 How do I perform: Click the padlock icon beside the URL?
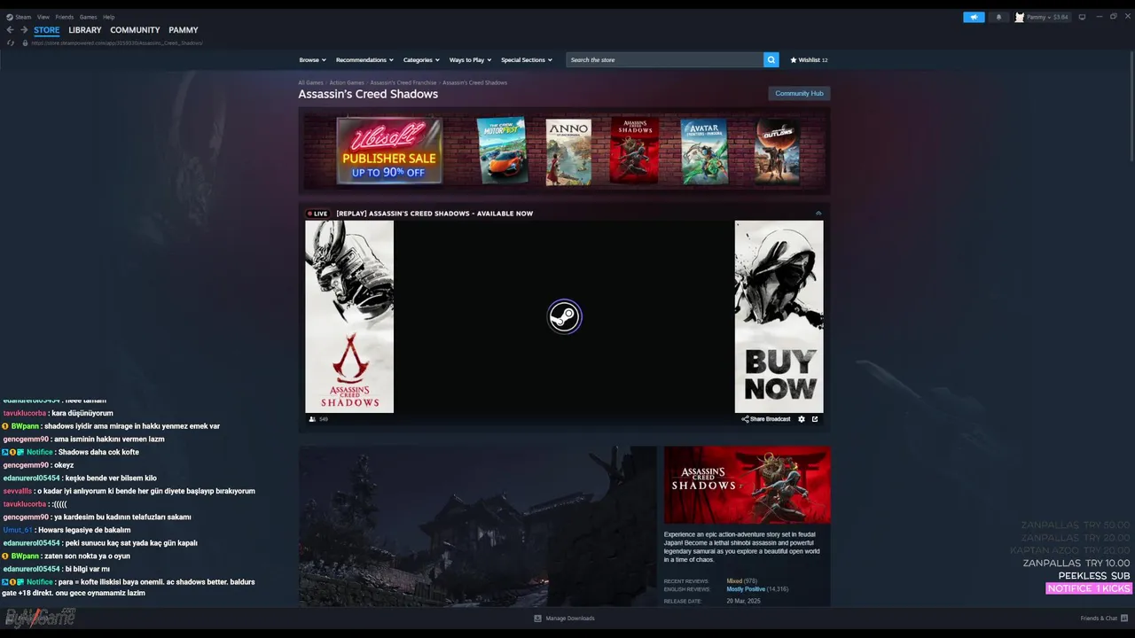(x=25, y=43)
